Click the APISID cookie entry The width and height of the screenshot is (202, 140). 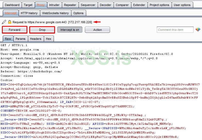(132, 124)
